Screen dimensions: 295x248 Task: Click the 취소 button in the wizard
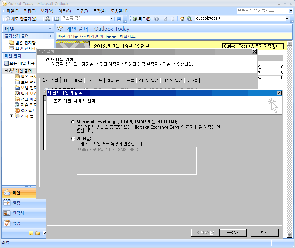[x=265, y=233]
